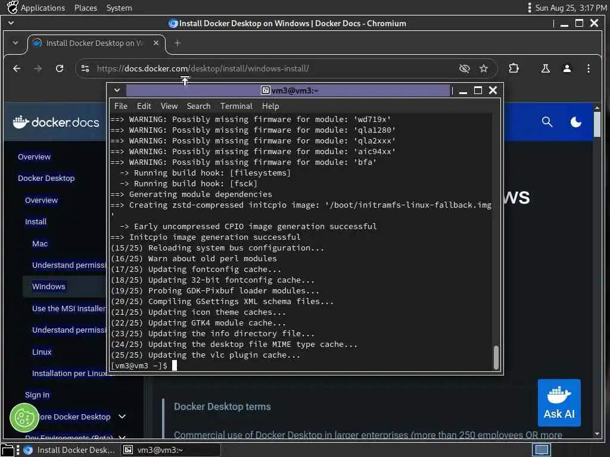This screenshot has height=457, width=610.
Task: Open terminal File menu
Action: pyautogui.click(x=120, y=106)
